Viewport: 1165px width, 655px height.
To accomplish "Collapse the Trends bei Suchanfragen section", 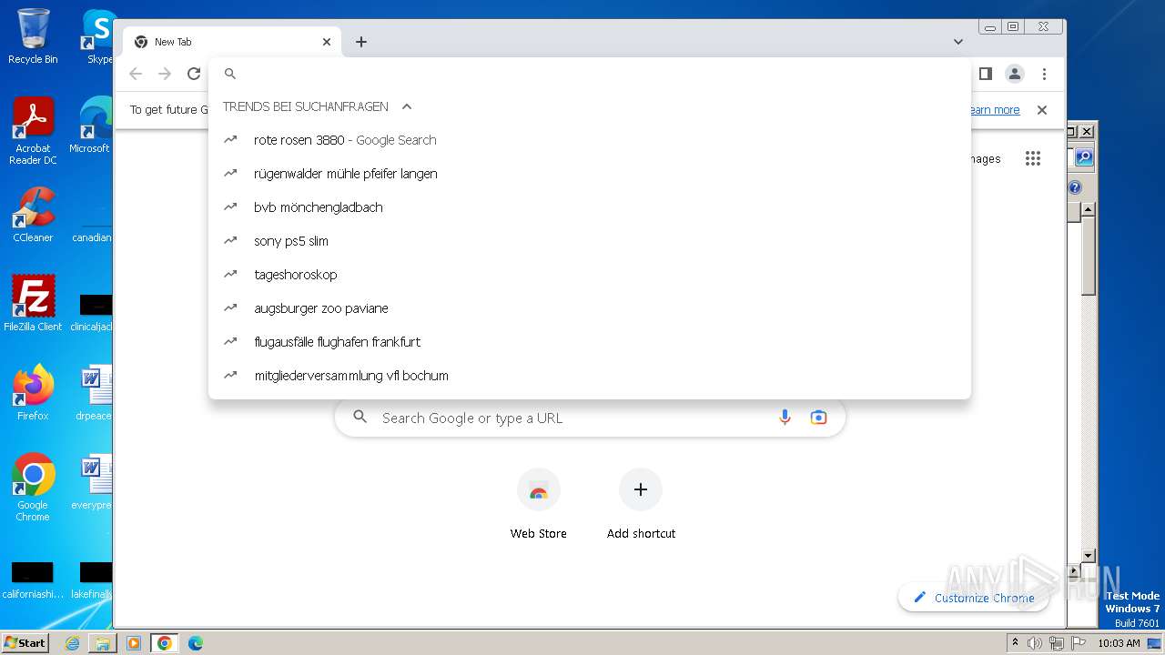I will (x=407, y=106).
